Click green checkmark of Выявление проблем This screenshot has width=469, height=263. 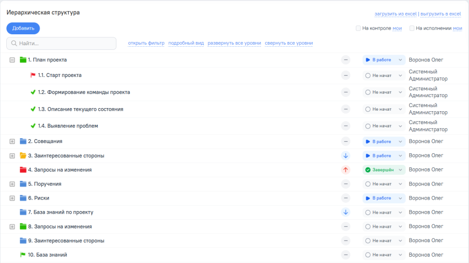click(33, 126)
